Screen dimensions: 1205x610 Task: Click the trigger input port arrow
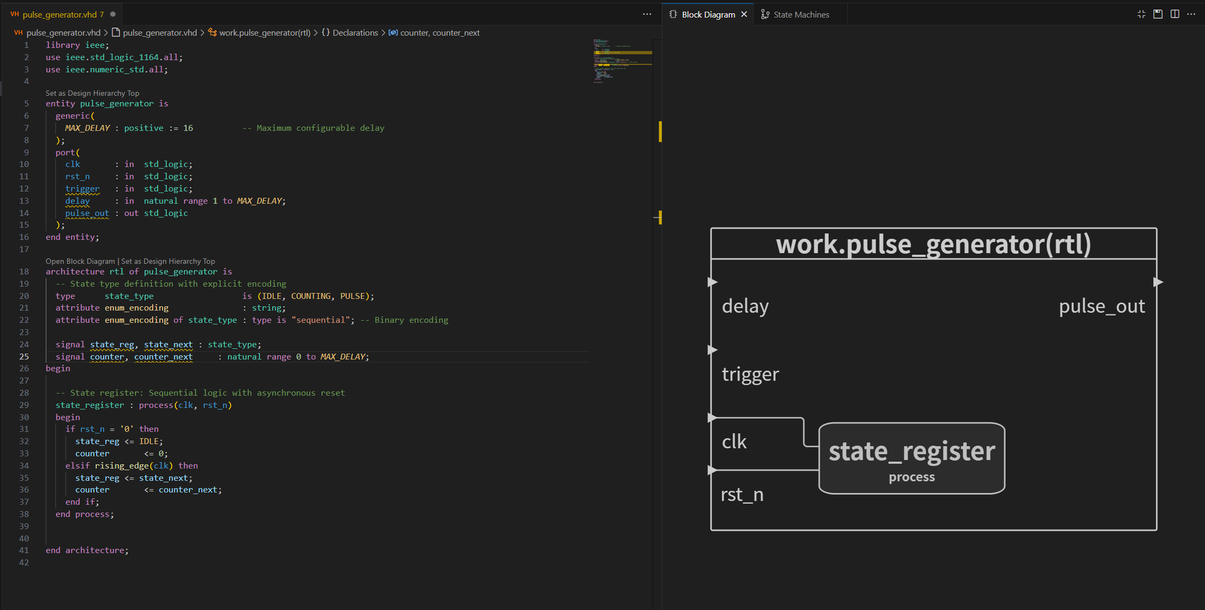pyautogui.click(x=713, y=350)
